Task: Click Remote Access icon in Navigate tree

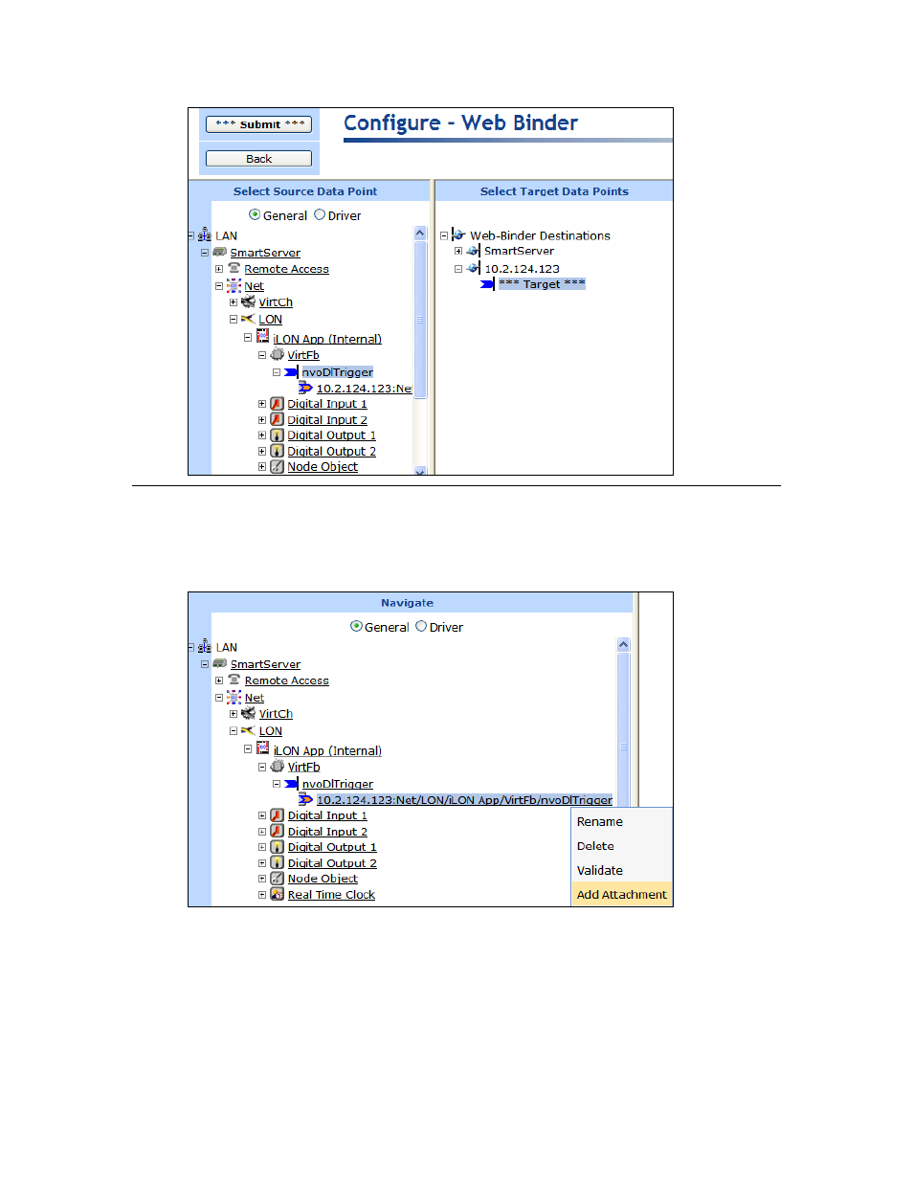Action: pos(234,680)
